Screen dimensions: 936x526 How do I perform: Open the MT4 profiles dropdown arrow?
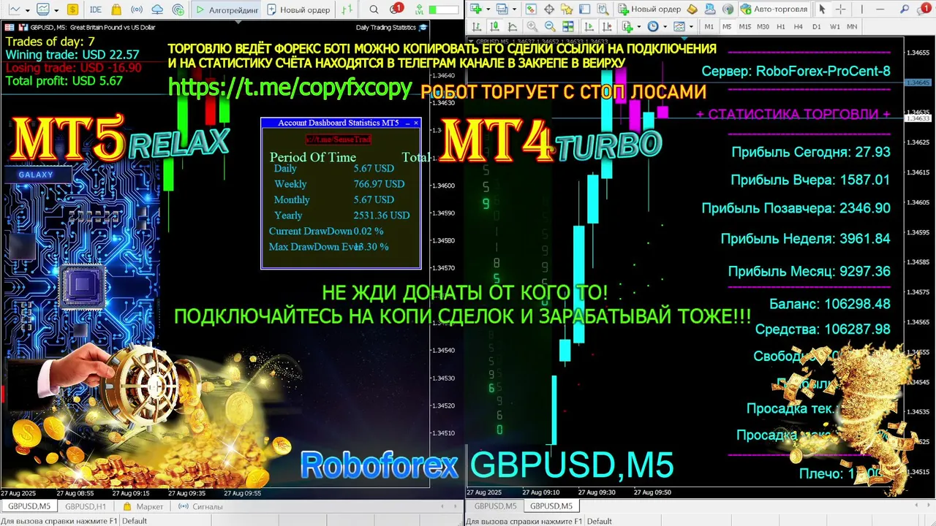(x=514, y=9)
